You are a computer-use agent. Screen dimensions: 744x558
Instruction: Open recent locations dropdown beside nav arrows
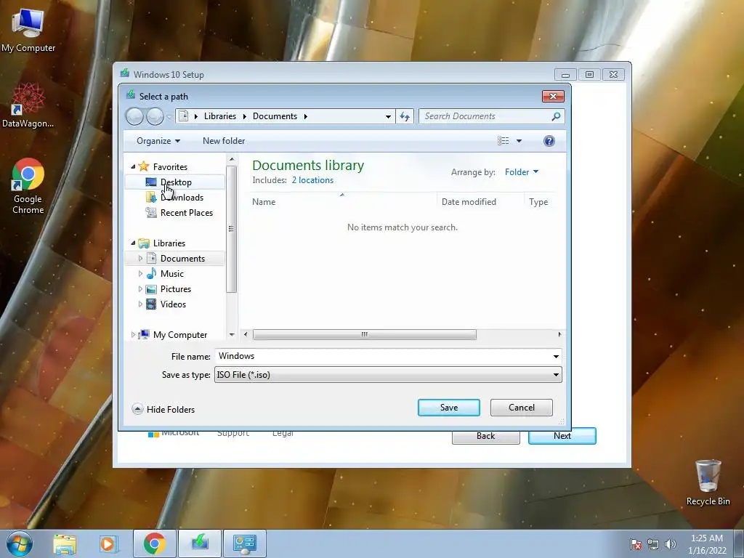click(x=169, y=117)
